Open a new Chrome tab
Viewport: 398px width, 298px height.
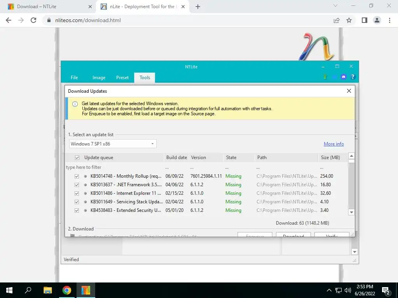[x=198, y=7]
